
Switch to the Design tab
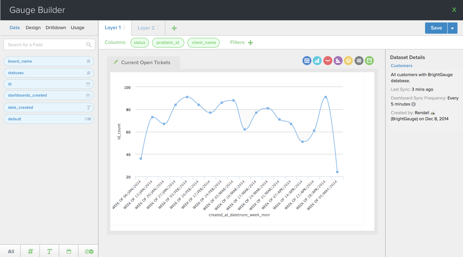[x=33, y=28]
